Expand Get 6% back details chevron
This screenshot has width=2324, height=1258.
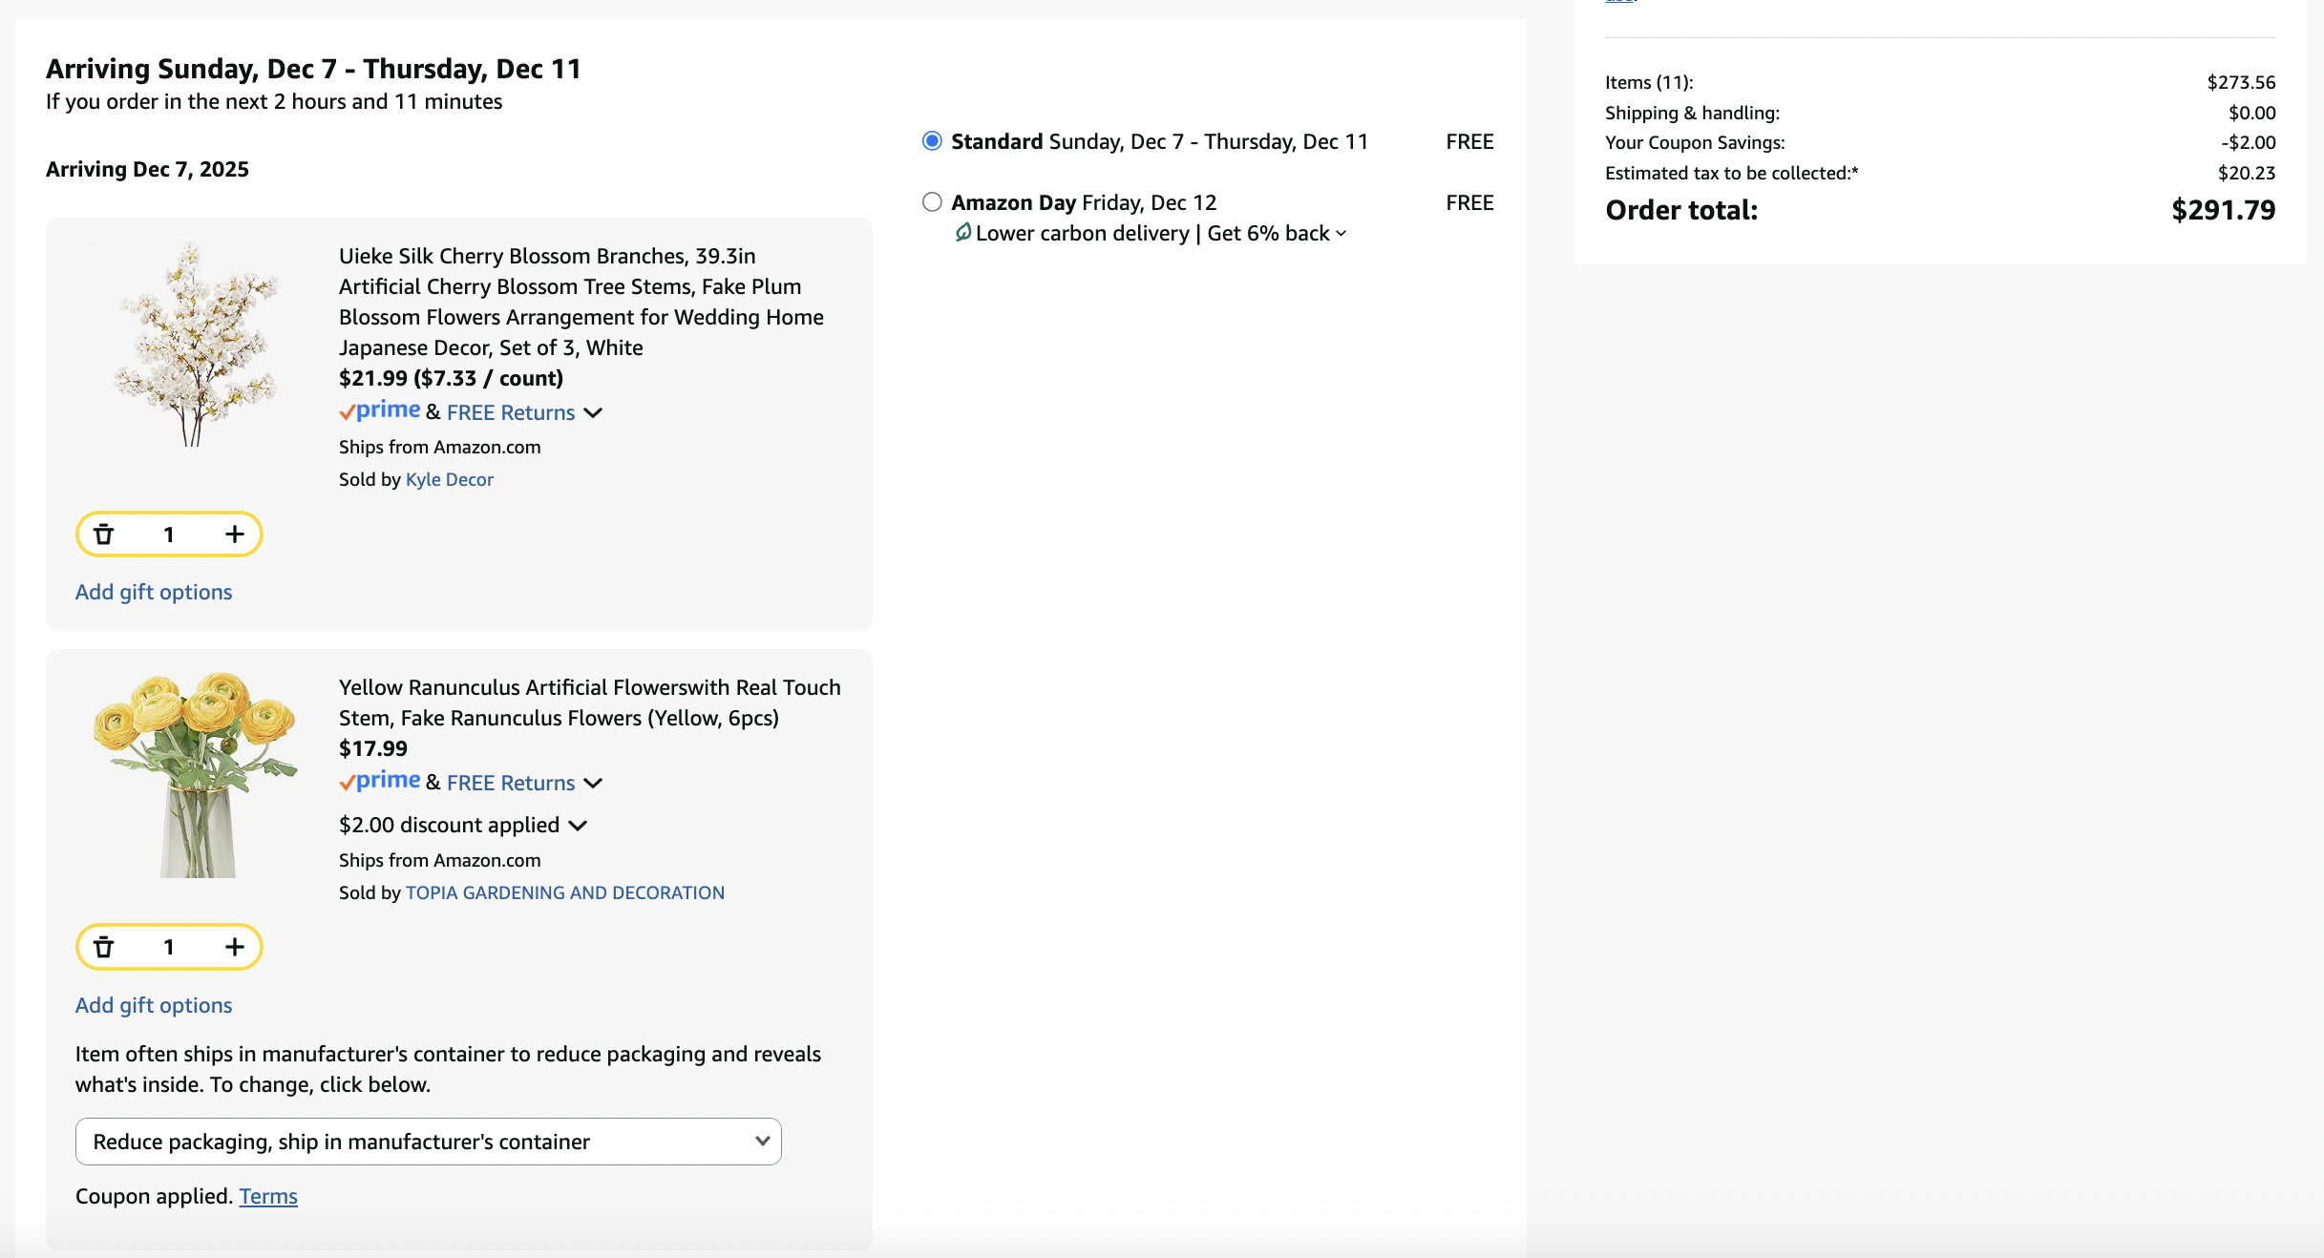click(1341, 234)
